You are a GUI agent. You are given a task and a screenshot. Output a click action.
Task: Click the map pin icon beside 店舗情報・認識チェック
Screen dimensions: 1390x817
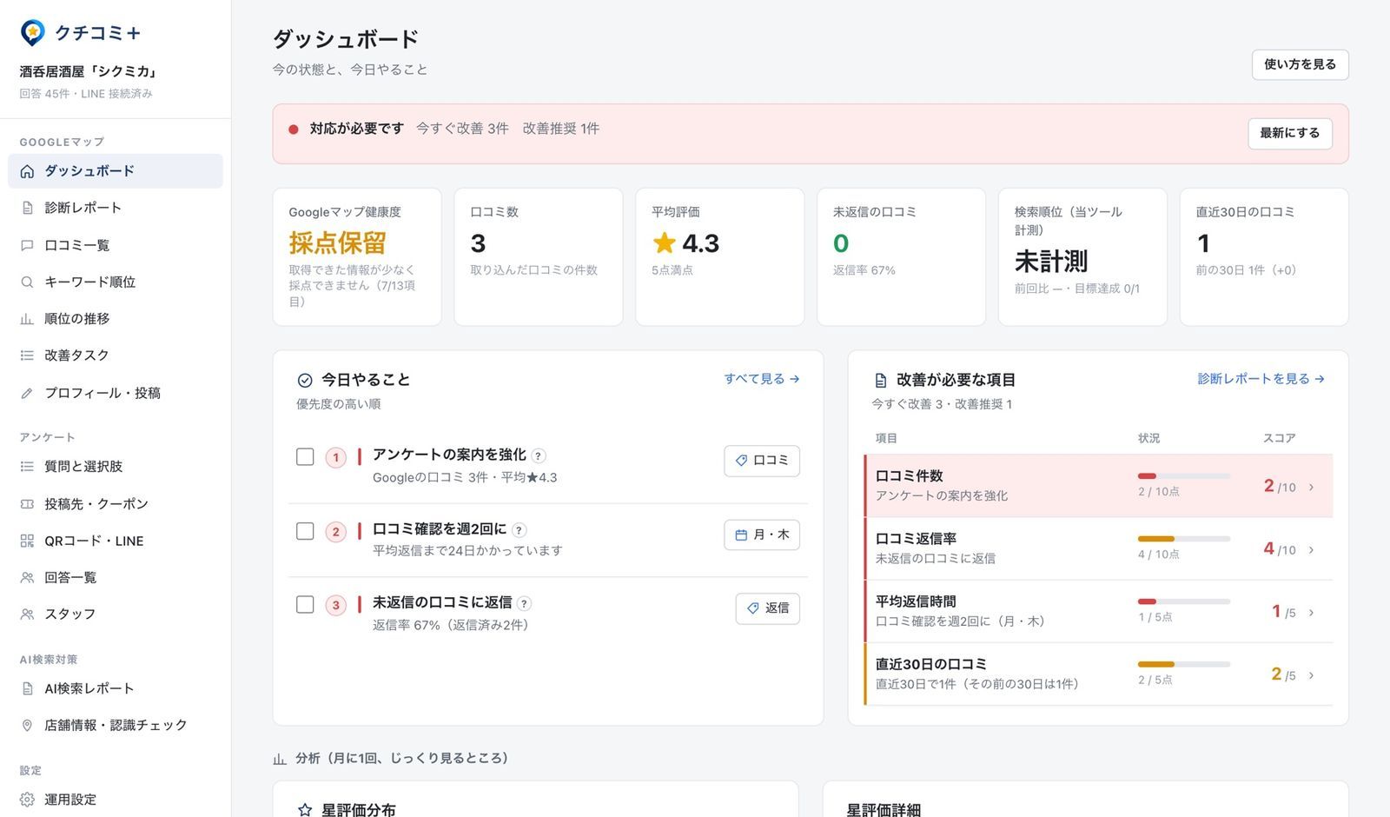tap(27, 725)
